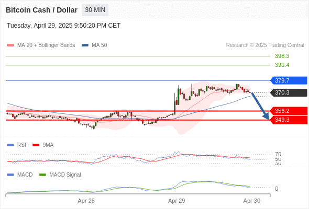Click the Apr 28 date axis label
The image size is (309, 209).
point(86,201)
